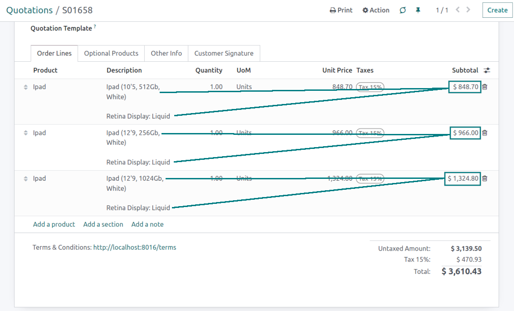Click the refresh icon in header
The height and width of the screenshot is (311, 514).
pyautogui.click(x=403, y=10)
